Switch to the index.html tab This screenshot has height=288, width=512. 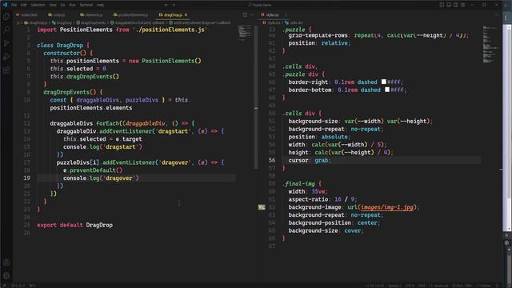point(27,14)
